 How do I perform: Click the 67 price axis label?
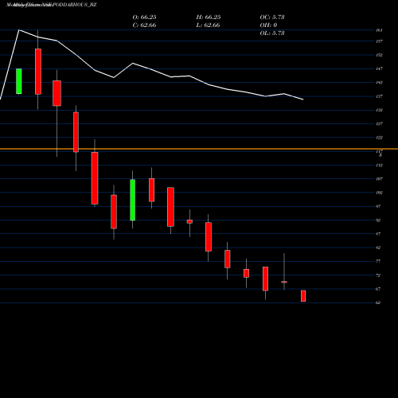(378, 289)
